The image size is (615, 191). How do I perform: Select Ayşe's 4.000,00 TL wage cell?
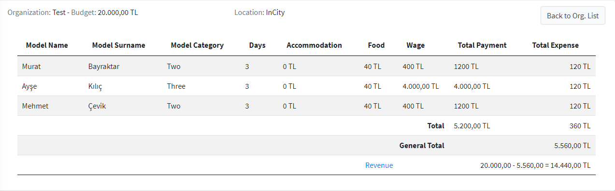(x=420, y=86)
